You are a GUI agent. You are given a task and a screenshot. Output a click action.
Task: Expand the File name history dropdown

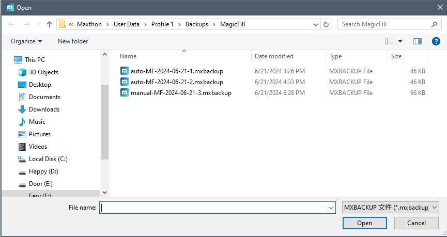331,208
